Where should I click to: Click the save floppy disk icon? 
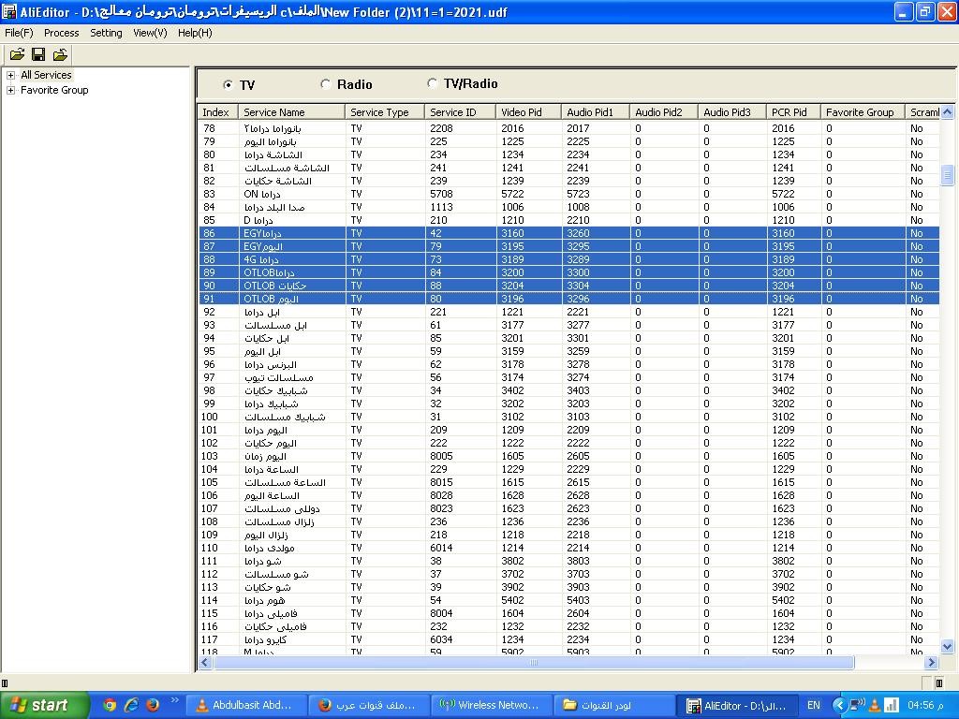[38, 55]
